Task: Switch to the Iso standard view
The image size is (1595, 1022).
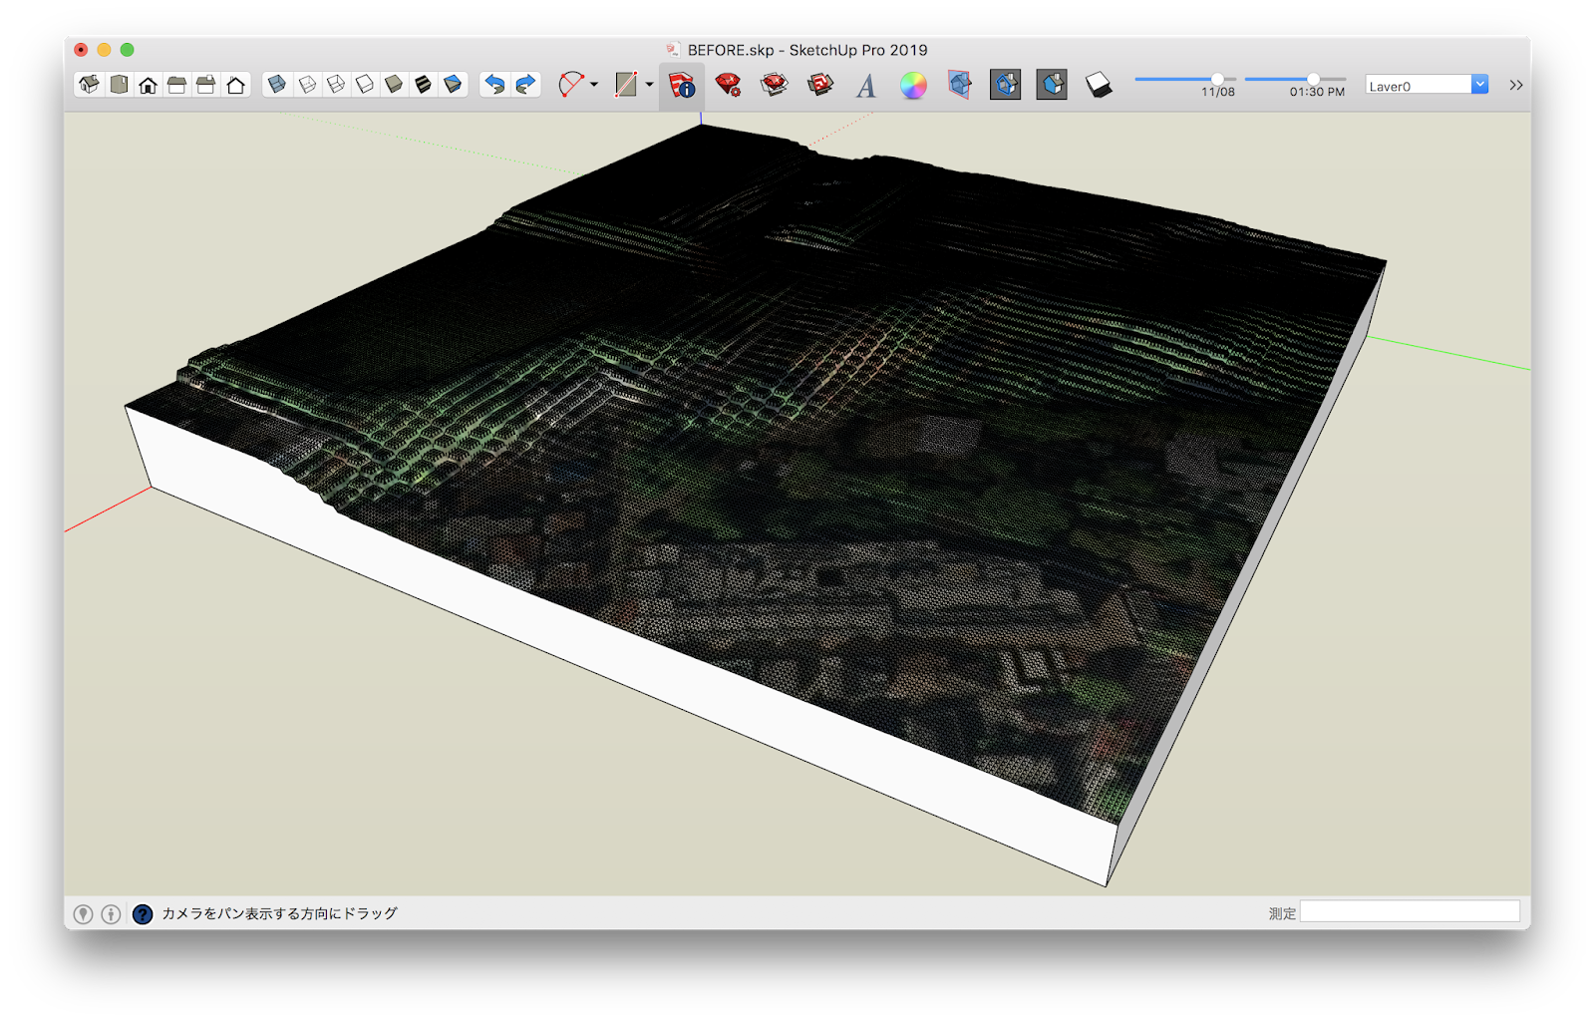Action: click(90, 85)
